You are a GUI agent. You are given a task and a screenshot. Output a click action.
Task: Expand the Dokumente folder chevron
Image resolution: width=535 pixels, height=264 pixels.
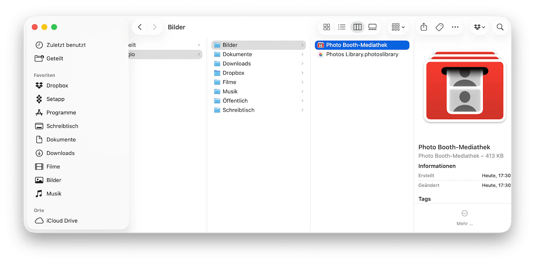303,54
